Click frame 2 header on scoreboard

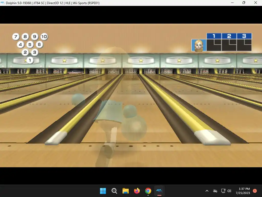click(229, 36)
